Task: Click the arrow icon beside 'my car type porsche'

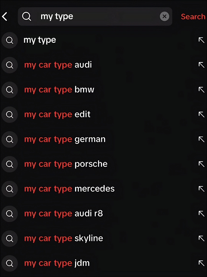Action: click(202, 164)
